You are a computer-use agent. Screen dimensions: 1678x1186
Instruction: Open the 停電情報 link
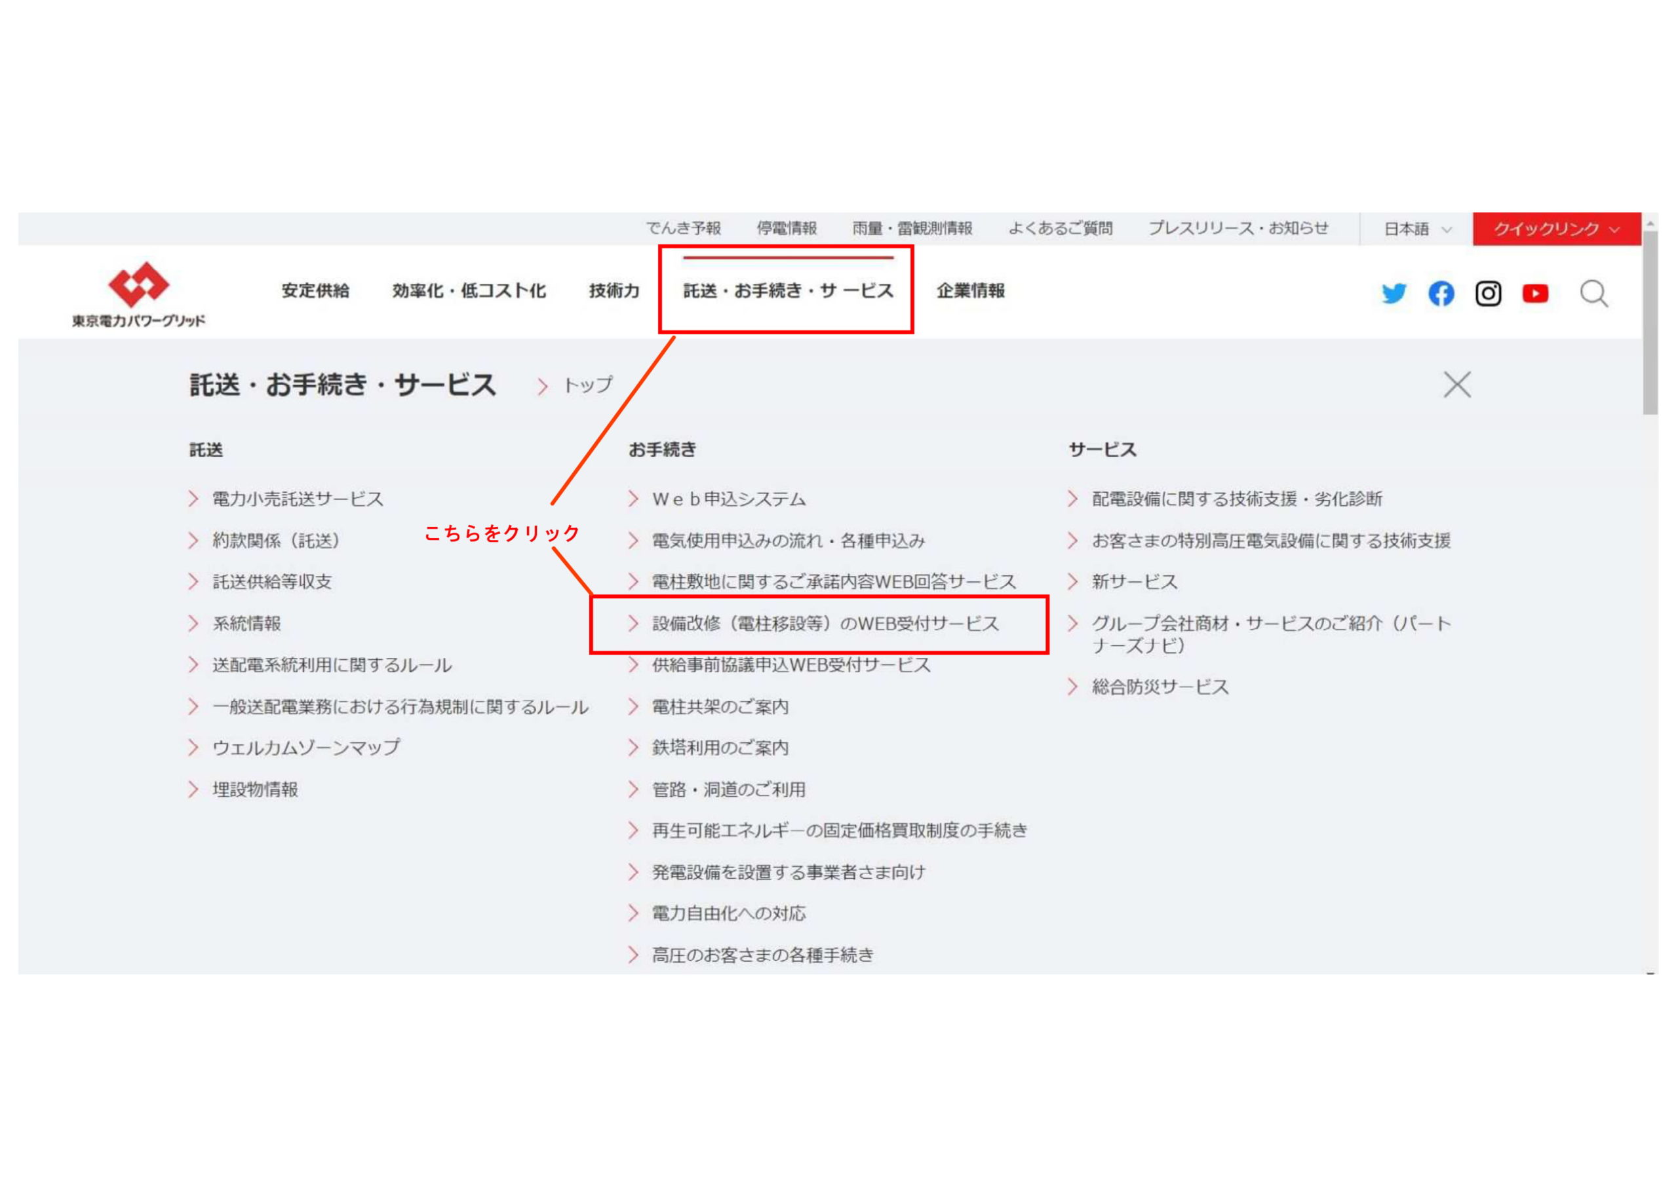pyautogui.click(x=787, y=229)
